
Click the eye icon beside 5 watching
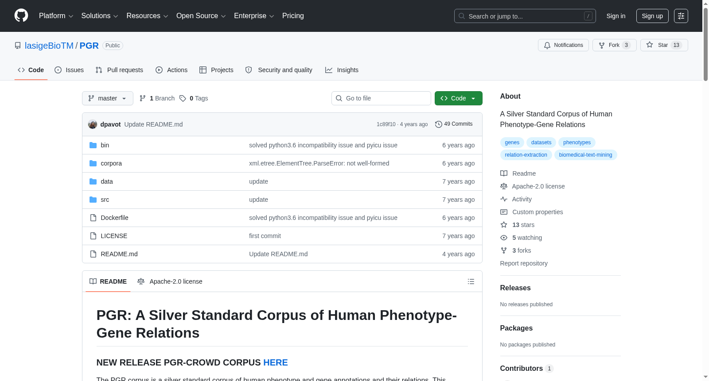tap(504, 238)
